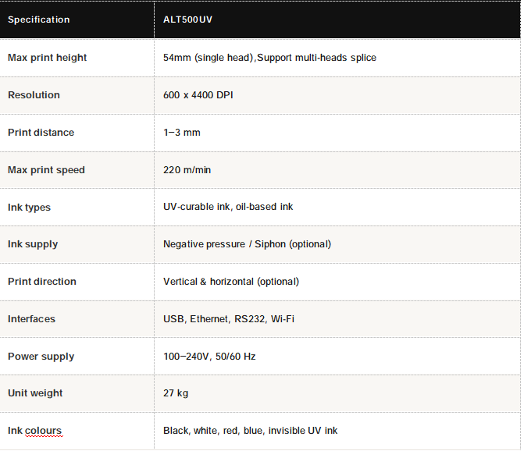Click the "Ink supply" row label
The width and height of the screenshot is (524, 451).
click(x=33, y=244)
